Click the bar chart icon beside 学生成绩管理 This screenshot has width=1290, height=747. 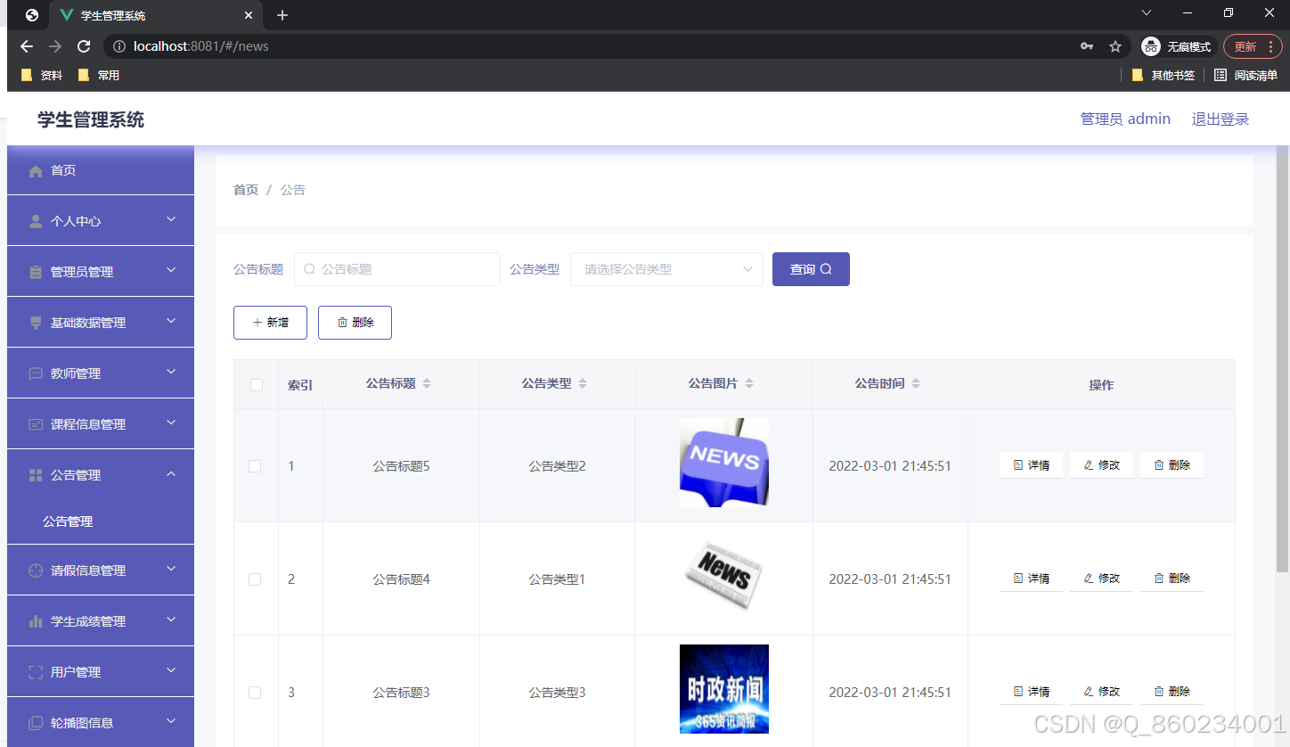36,621
